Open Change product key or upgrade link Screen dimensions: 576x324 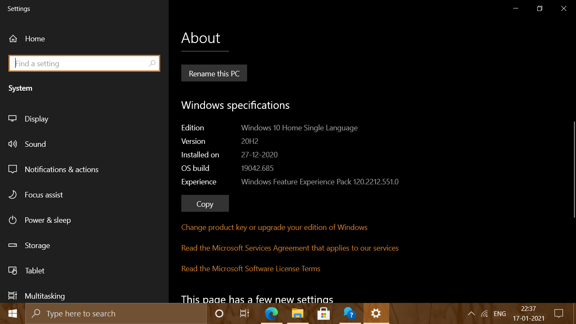point(275,227)
